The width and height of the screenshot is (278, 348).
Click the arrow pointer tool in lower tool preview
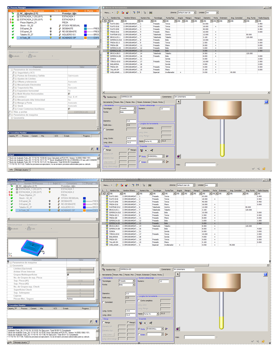pyautogui.click(x=178, y=274)
